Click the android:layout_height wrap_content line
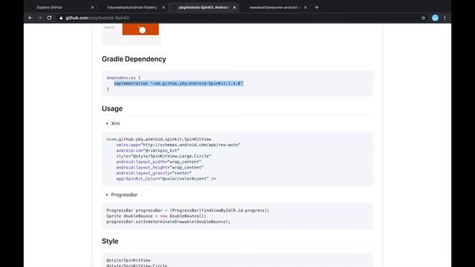The width and height of the screenshot is (475, 267). coord(160,168)
